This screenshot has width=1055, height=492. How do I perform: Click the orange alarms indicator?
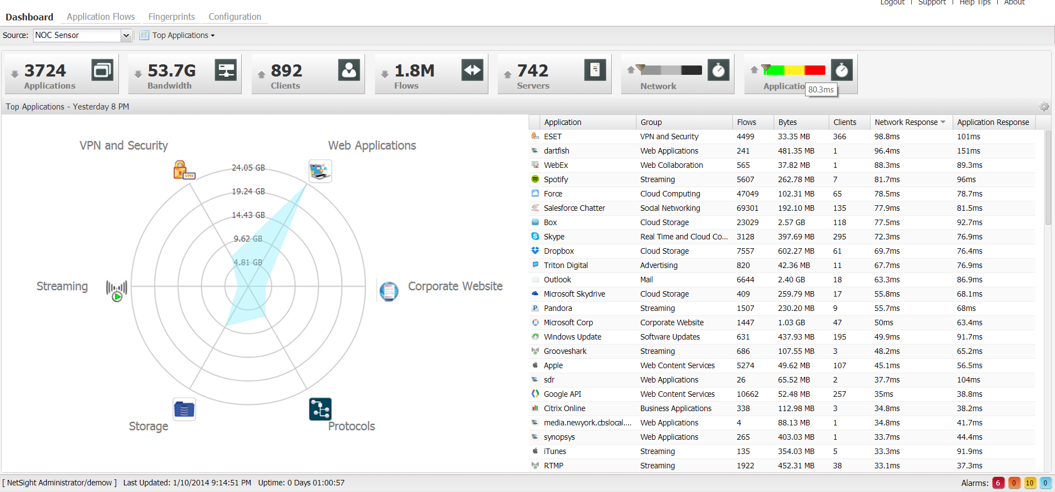tap(1014, 483)
